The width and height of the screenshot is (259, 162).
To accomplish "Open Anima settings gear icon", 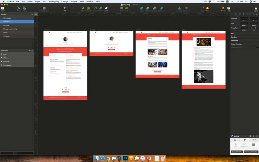I will coord(254,136).
